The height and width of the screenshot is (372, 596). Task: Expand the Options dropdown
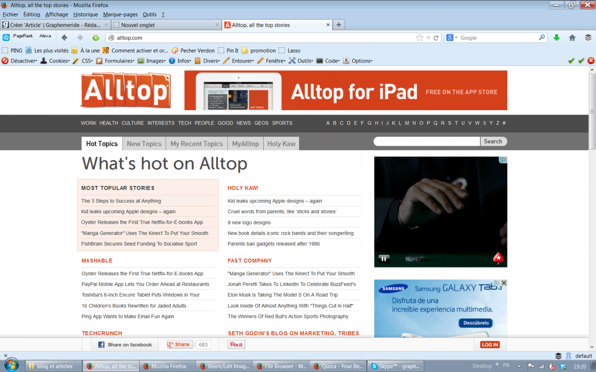(x=358, y=61)
